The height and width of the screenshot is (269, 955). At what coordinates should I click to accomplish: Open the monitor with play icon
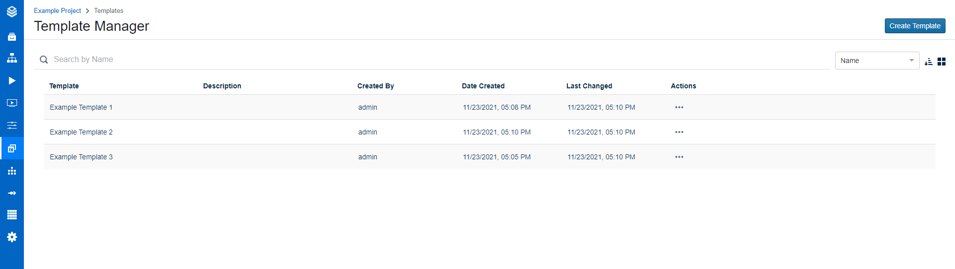[x=12, y=103]
